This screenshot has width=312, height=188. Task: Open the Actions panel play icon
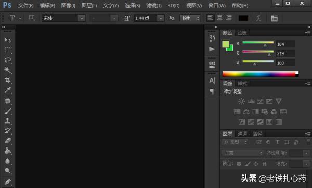pos(212,49)
